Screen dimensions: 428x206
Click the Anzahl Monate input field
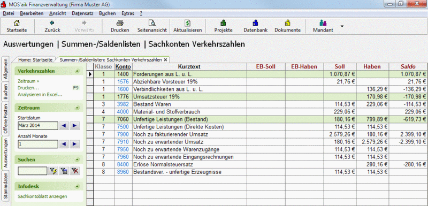(38, 144)
